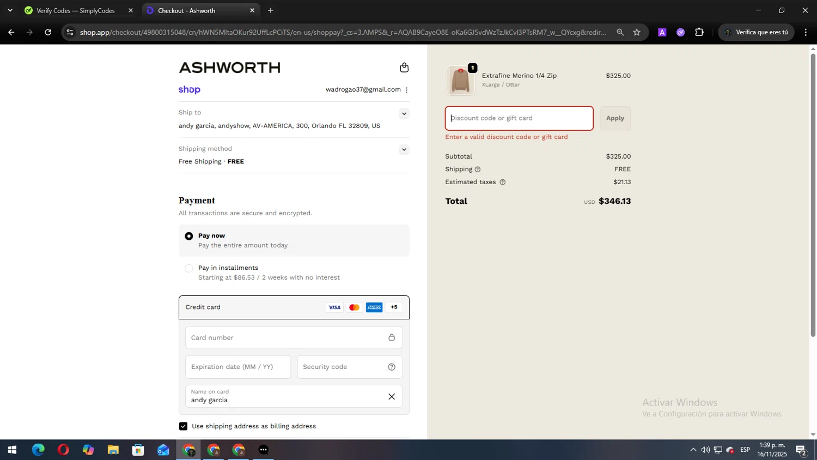817x460 pixels.
Task: Open Outlook from the taskbar
Action: pos(163,450)
